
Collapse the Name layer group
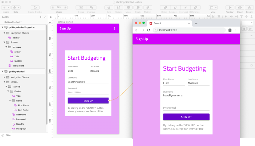10,101
